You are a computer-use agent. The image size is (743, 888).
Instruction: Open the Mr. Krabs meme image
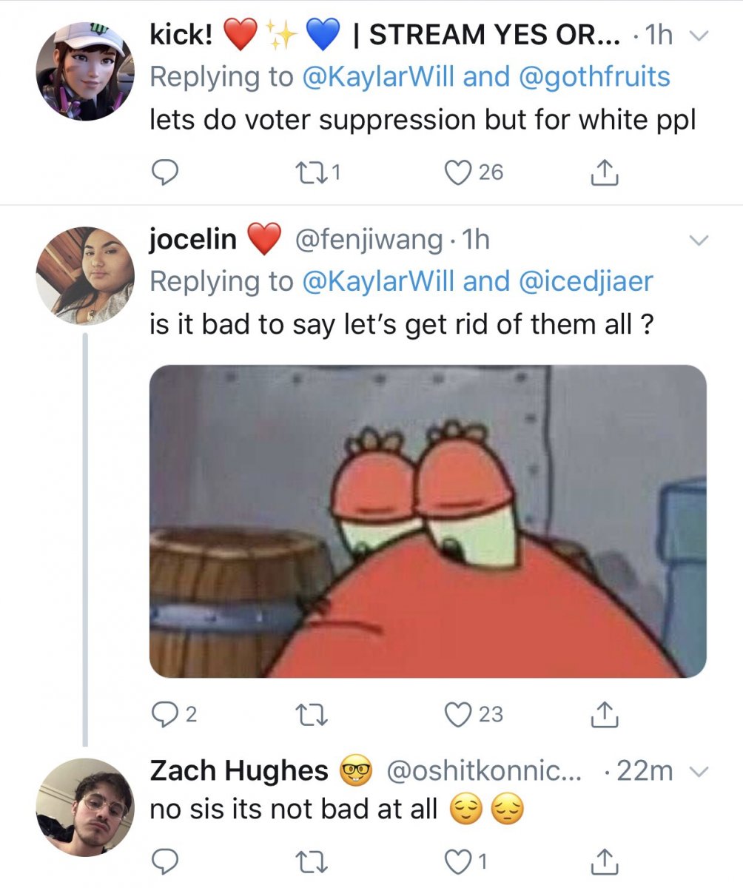(428, 521)
